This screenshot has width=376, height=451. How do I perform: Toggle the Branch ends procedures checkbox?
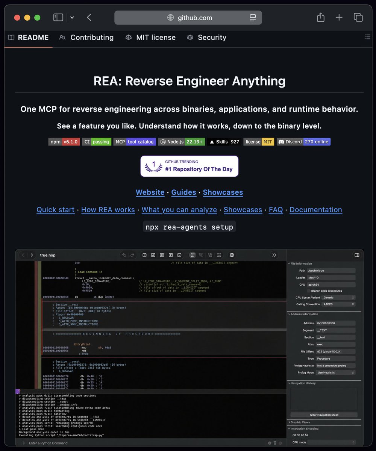[x=309, y=291]
